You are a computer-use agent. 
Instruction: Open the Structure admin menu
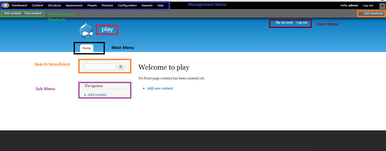[x=54, y=5]
